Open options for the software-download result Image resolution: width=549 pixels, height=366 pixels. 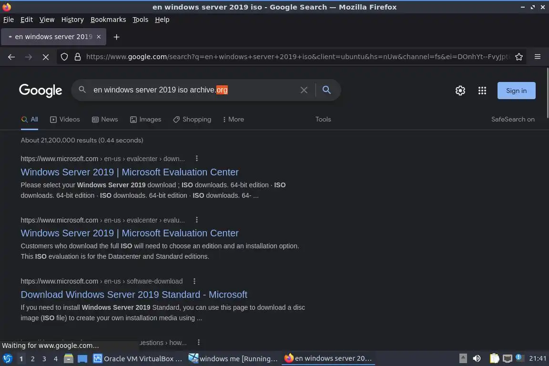(x=194, y=281)
